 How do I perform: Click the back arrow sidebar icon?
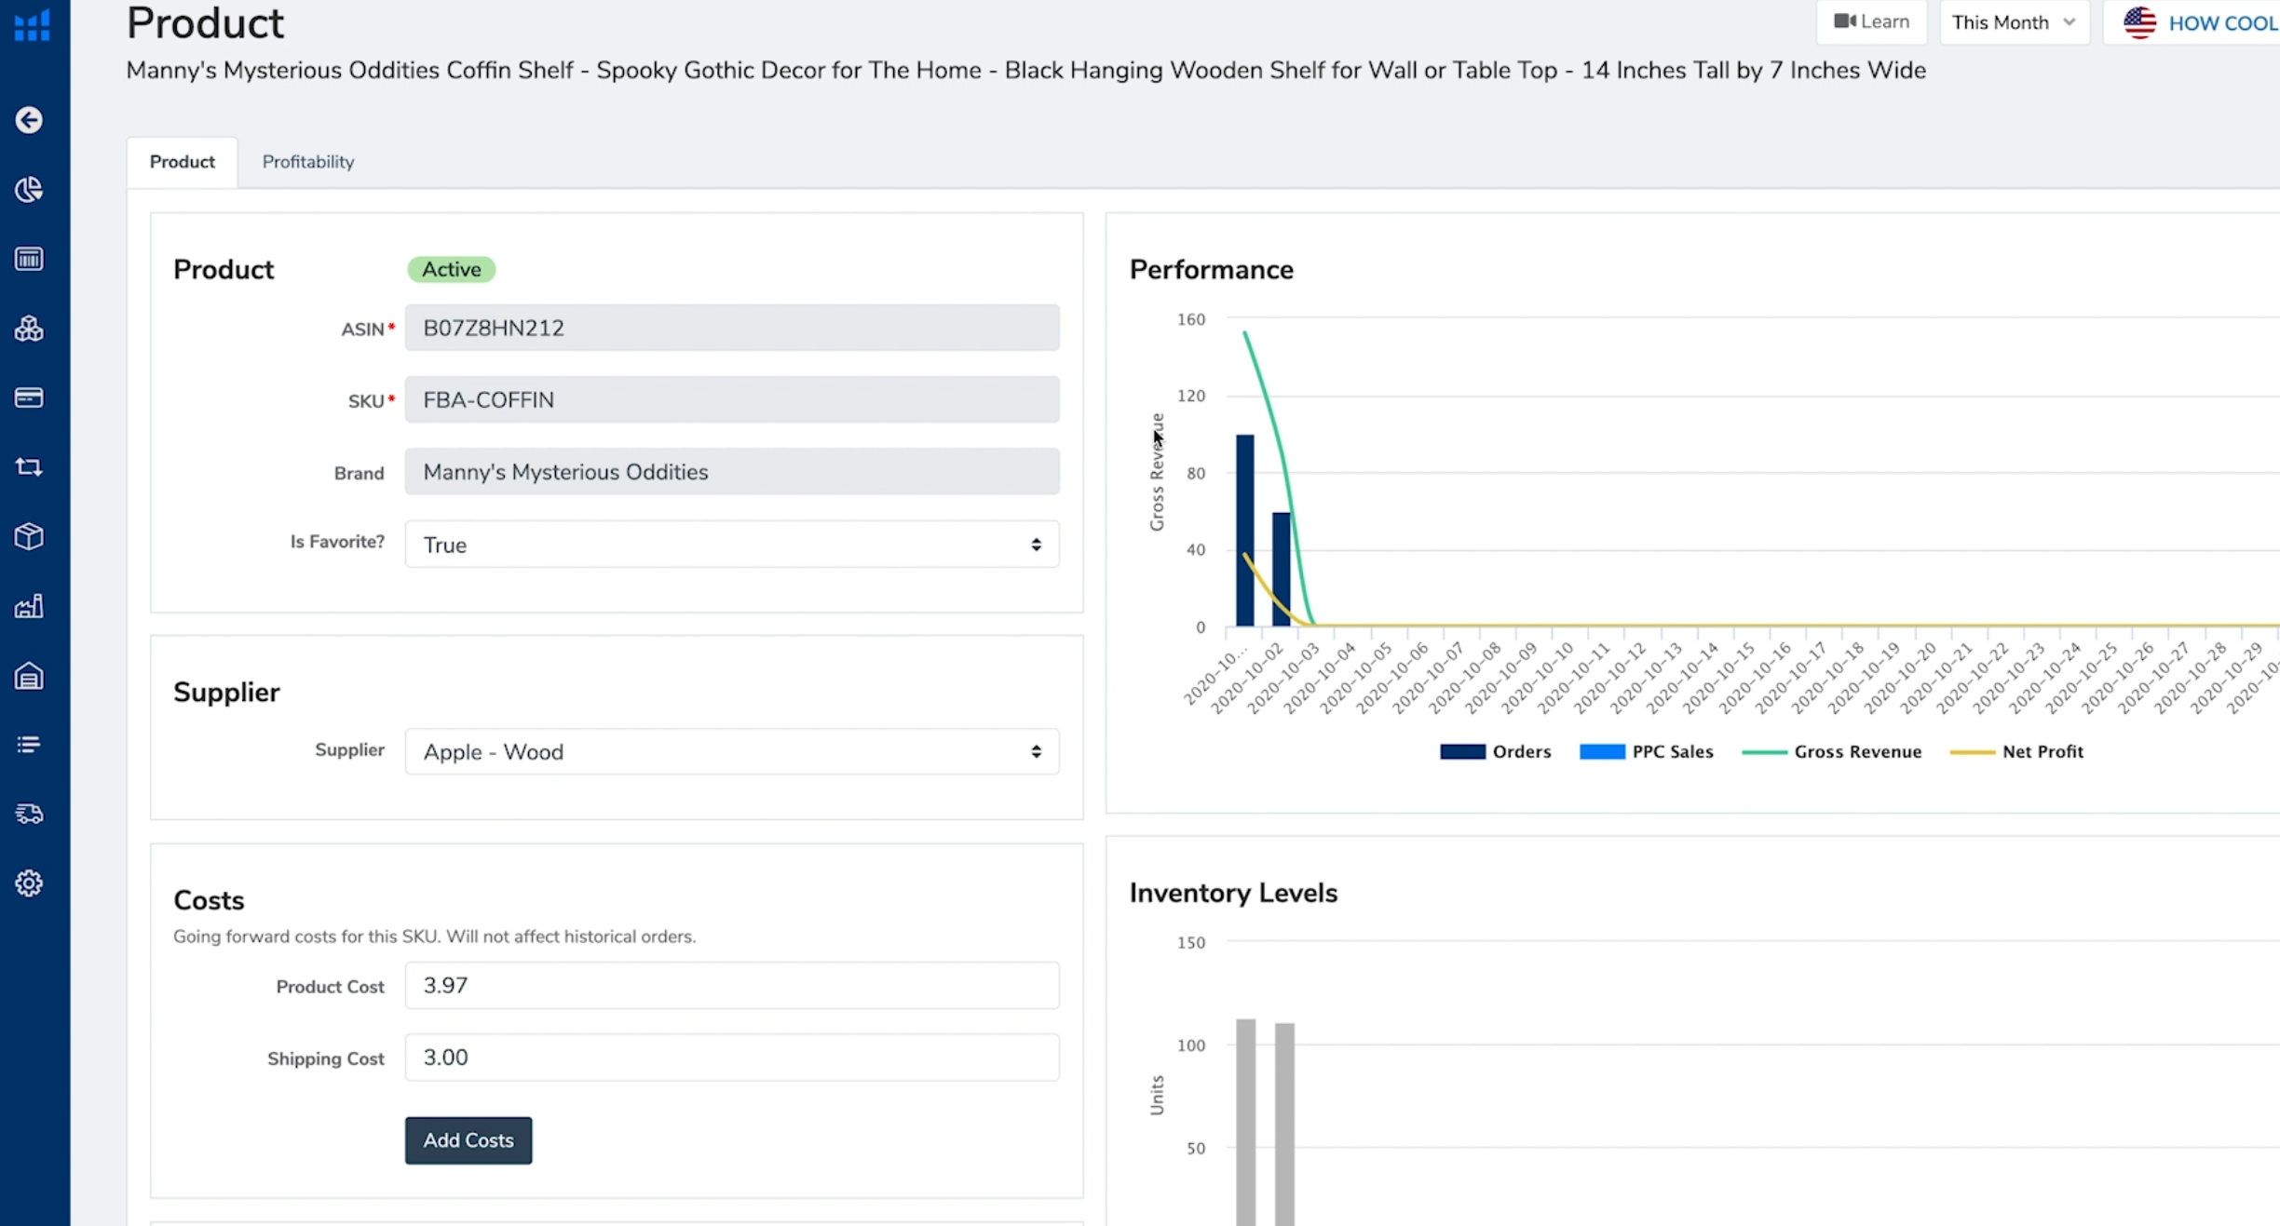[29, 120]
